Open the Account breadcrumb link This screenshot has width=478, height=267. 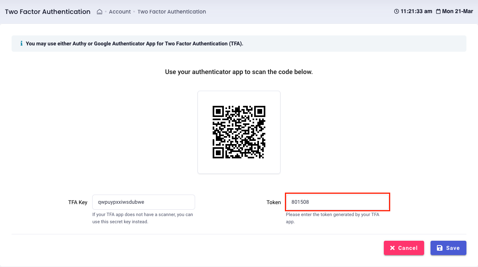[120, 12]
